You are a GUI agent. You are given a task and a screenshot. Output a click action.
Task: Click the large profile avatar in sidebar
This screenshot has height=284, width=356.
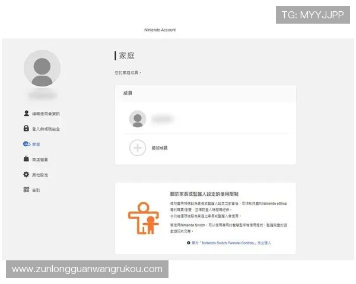[42, 69]
